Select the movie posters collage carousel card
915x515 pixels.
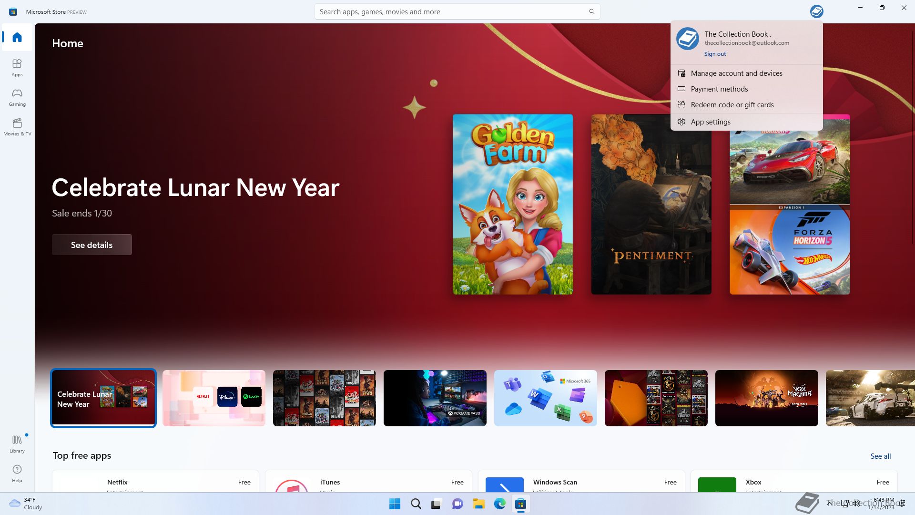[325, 398]
